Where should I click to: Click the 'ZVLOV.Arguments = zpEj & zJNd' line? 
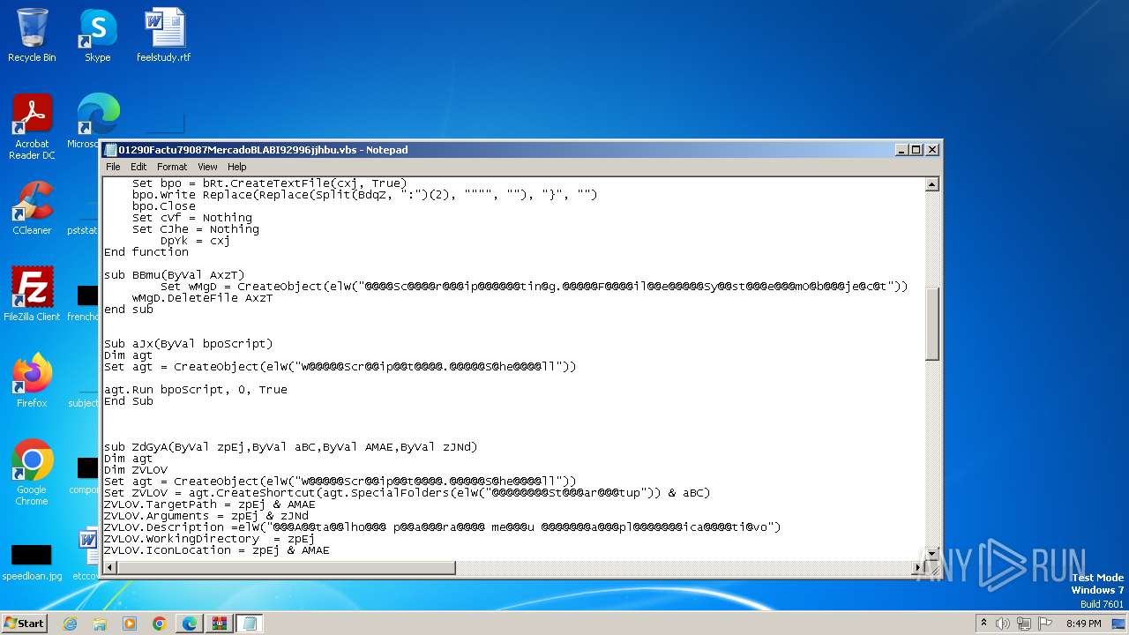(x=206, y=516)
